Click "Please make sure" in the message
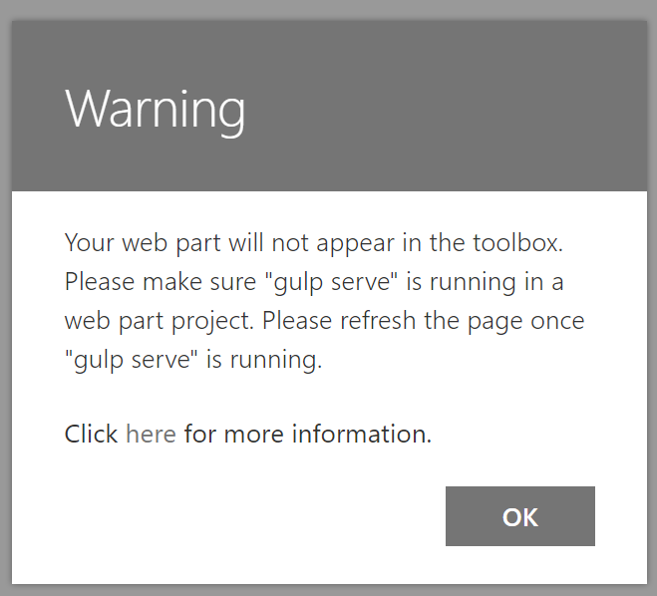657x596 pixels. coord(132,282)
